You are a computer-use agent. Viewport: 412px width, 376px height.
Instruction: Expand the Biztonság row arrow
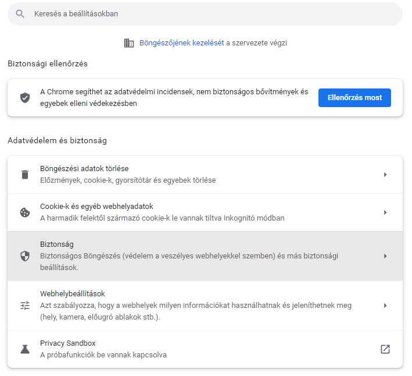[x=385, y=256]
